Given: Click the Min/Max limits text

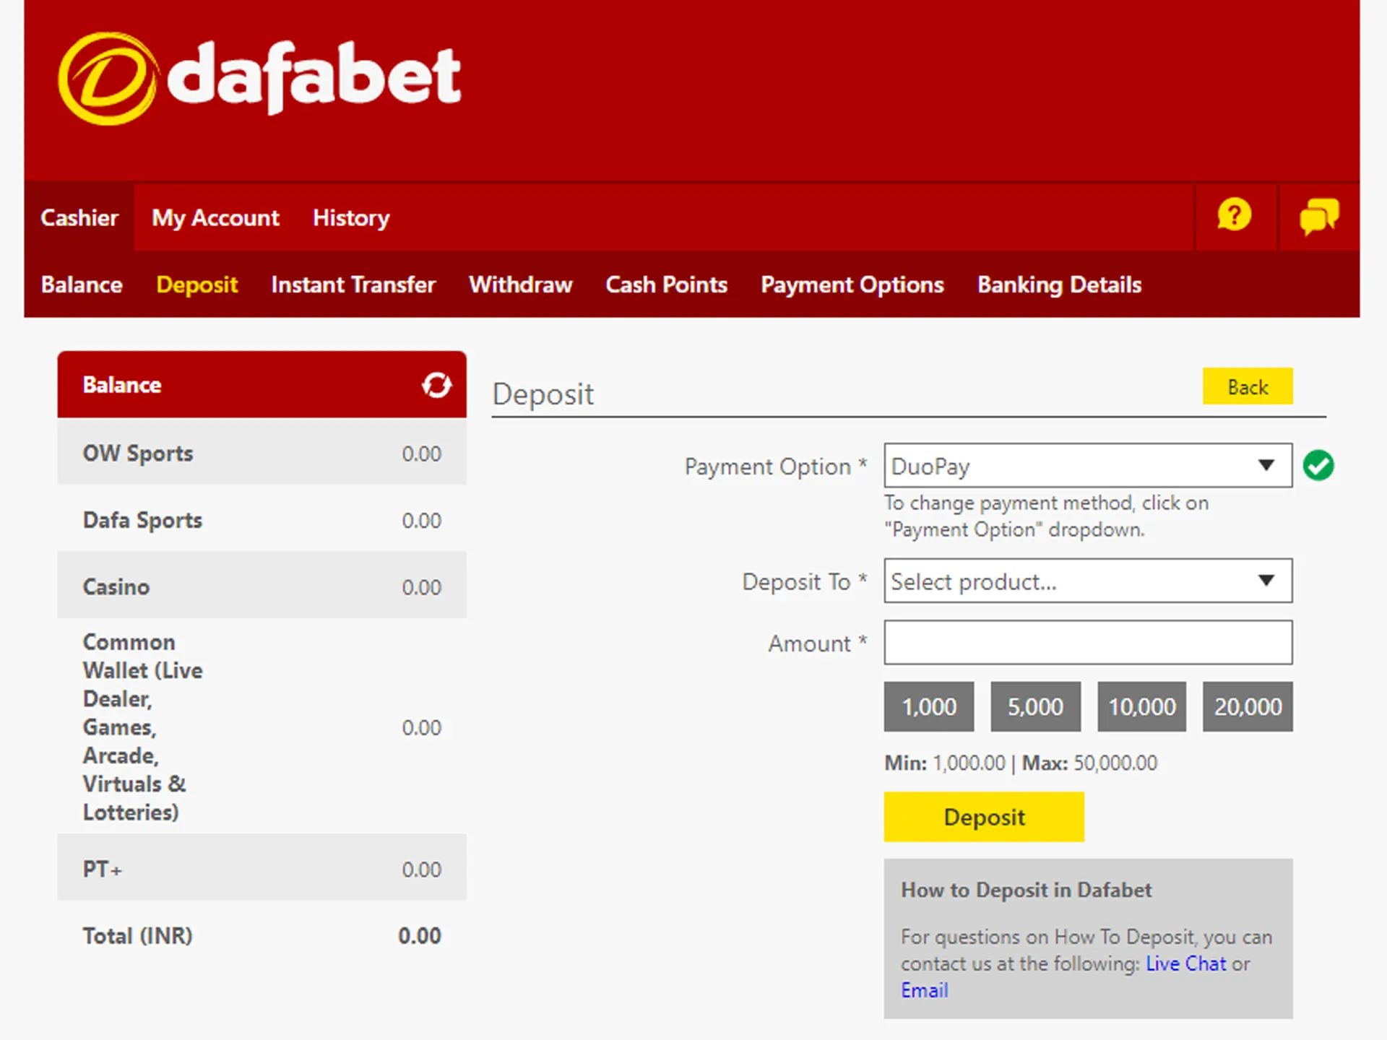Looking at the screenshot, I should point(1021,763).
